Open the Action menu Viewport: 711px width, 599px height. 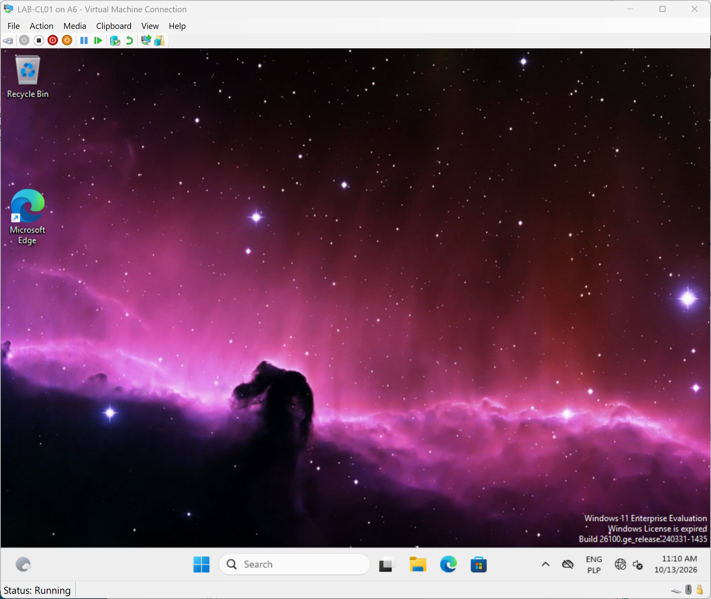[42, 26]
